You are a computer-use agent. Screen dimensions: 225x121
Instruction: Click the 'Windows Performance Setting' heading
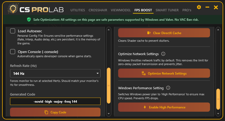pyautogui.click(x=141, y=88)
